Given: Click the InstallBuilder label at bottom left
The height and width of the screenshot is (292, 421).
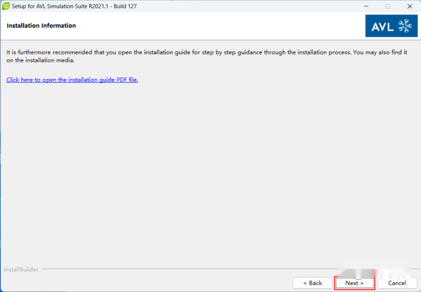Looking at the screenshot, I should (x=21, y=269).
